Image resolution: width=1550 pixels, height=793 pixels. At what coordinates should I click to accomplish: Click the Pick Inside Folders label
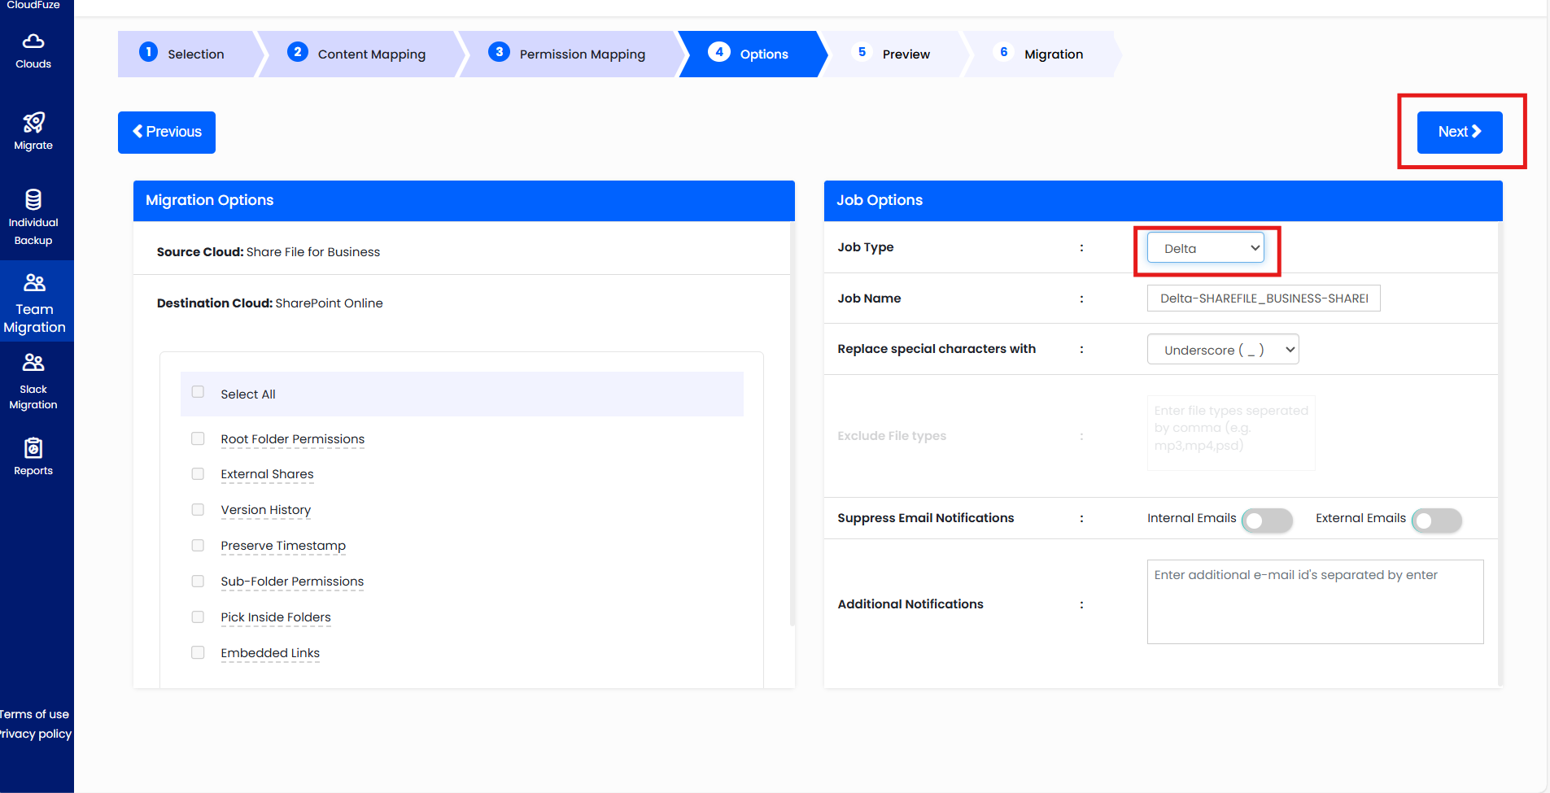pyautogui.click(x=276, y=617)
